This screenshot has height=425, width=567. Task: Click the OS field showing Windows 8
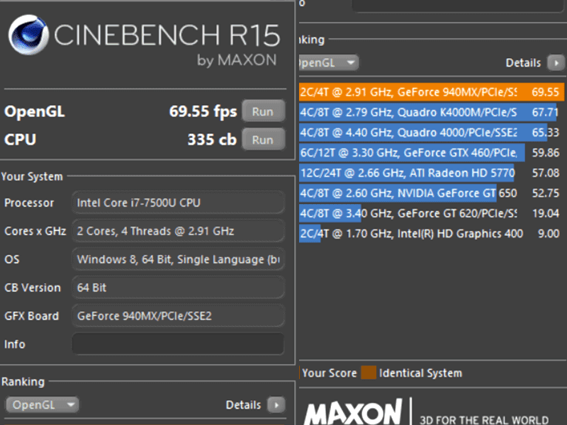178,259
